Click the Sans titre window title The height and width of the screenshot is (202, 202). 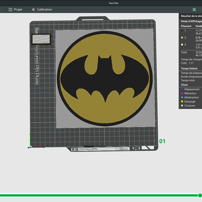[x=114, y=3]
